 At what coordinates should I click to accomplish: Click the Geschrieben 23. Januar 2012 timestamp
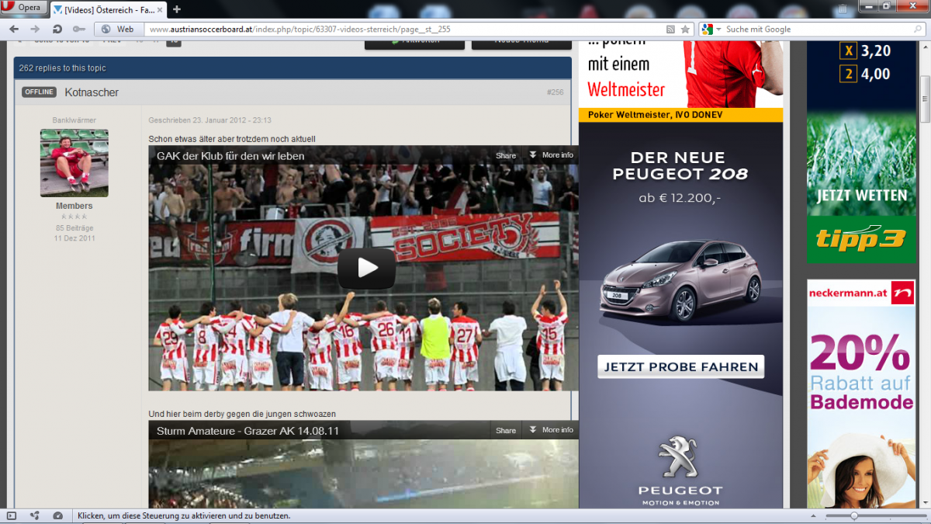pyautogui.click(x=209, y=120)
